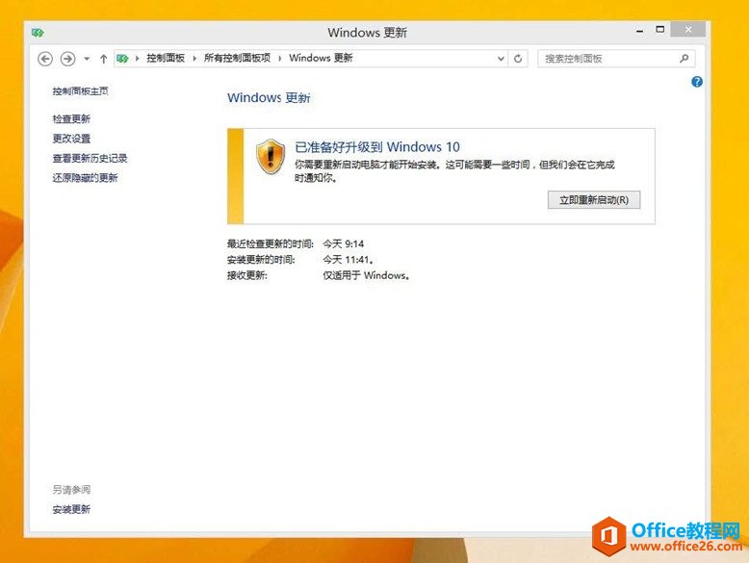Expand the chevron before Windows 更新 breadcrumb
This screenshot has width=749, height=563.
tap(279, 59)
